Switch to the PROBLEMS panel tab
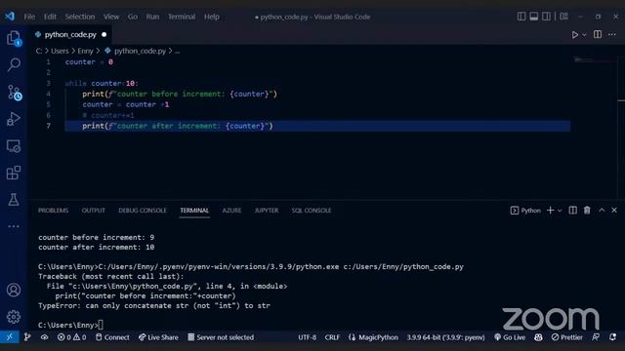This screenshot has width=625, height=351. 53,211
